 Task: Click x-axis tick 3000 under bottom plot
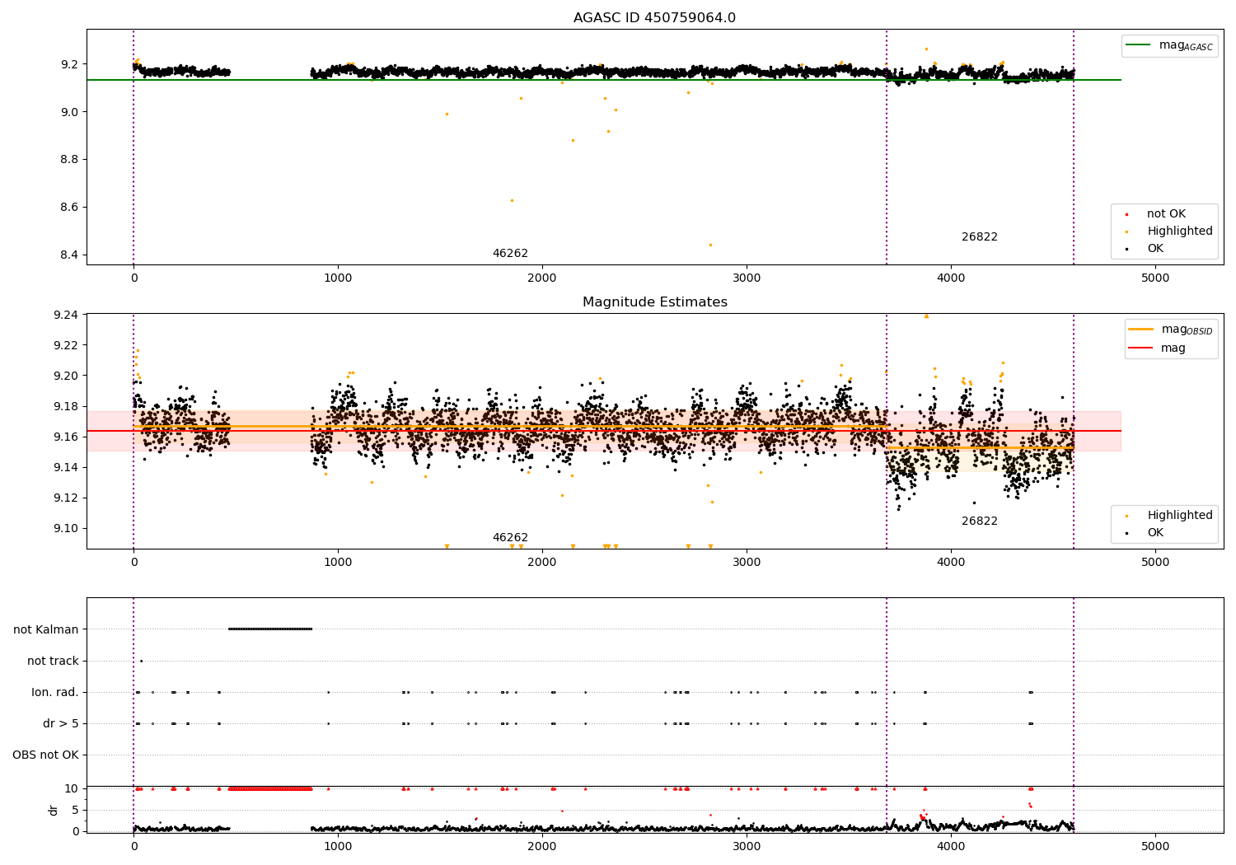click(x=747, y=847)
